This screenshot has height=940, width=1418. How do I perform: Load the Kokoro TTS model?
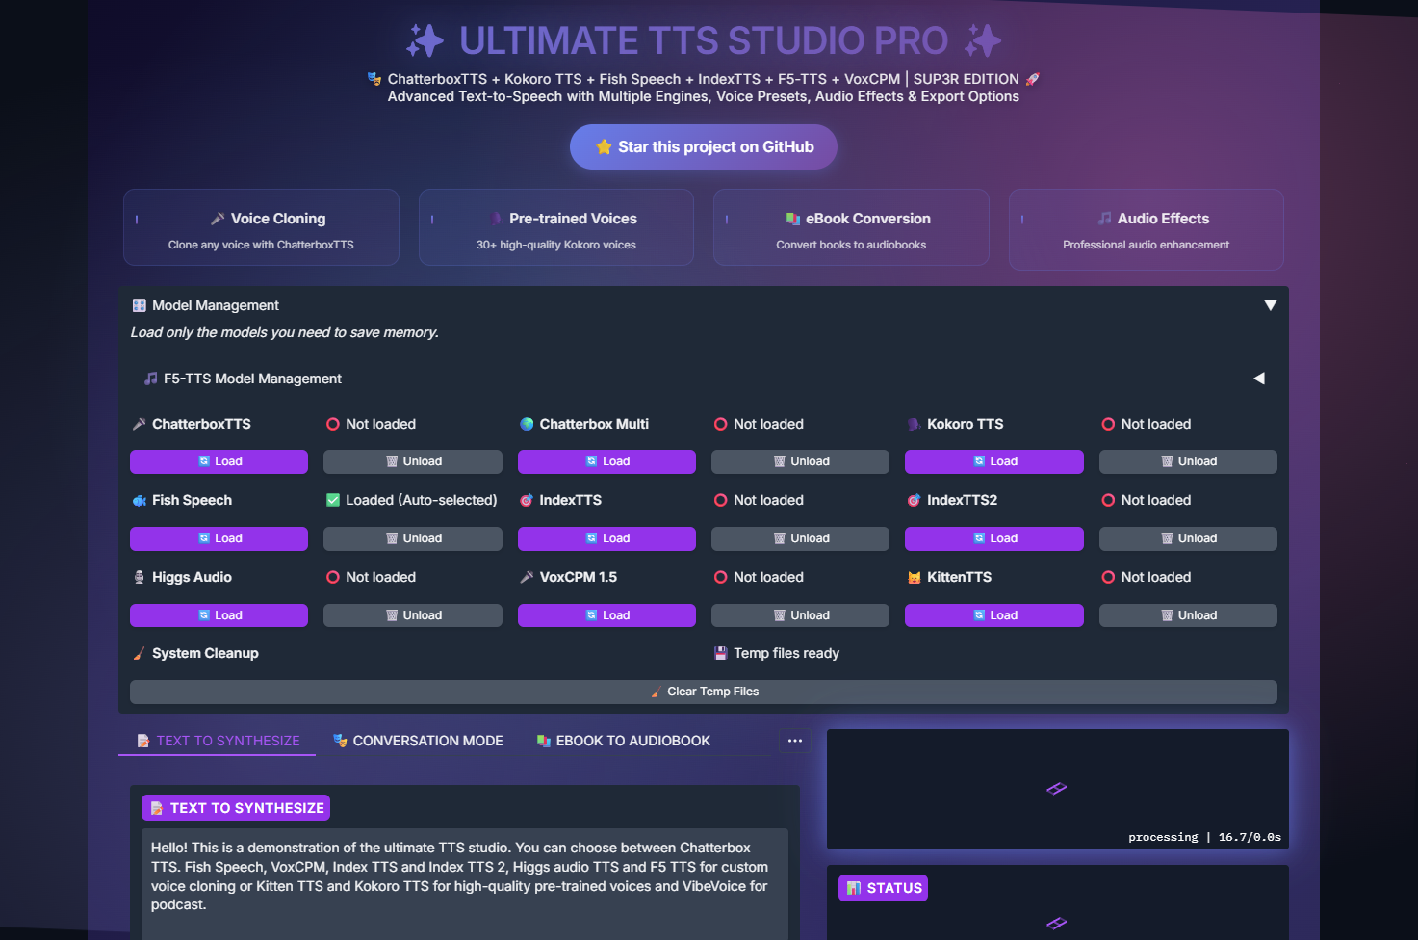(x=994, y=461)
